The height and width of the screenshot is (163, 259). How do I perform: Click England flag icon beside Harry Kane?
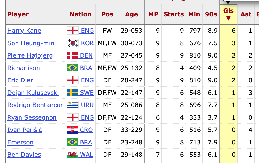coord(73,31)
